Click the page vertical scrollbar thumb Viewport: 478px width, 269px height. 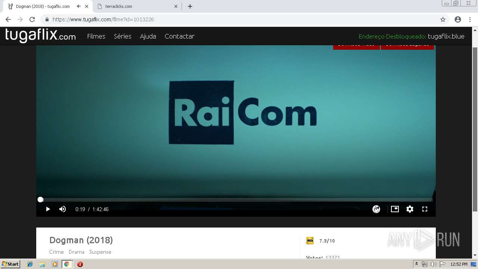pos(475,129)
